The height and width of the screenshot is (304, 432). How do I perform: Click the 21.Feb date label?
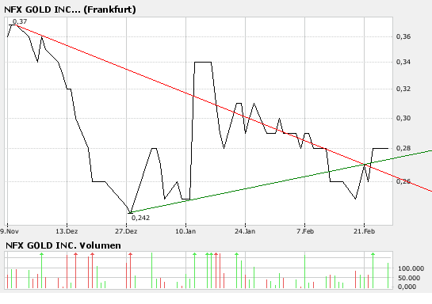click(364, 231)
